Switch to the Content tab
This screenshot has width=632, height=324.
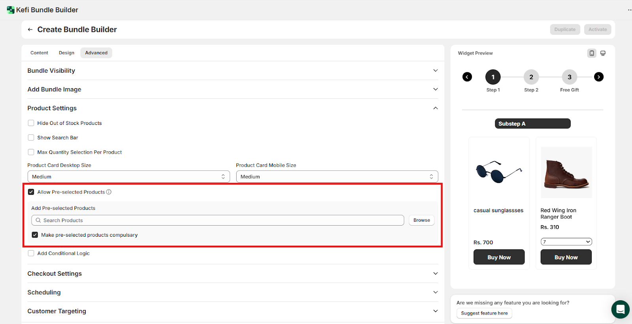pos(39,53)
